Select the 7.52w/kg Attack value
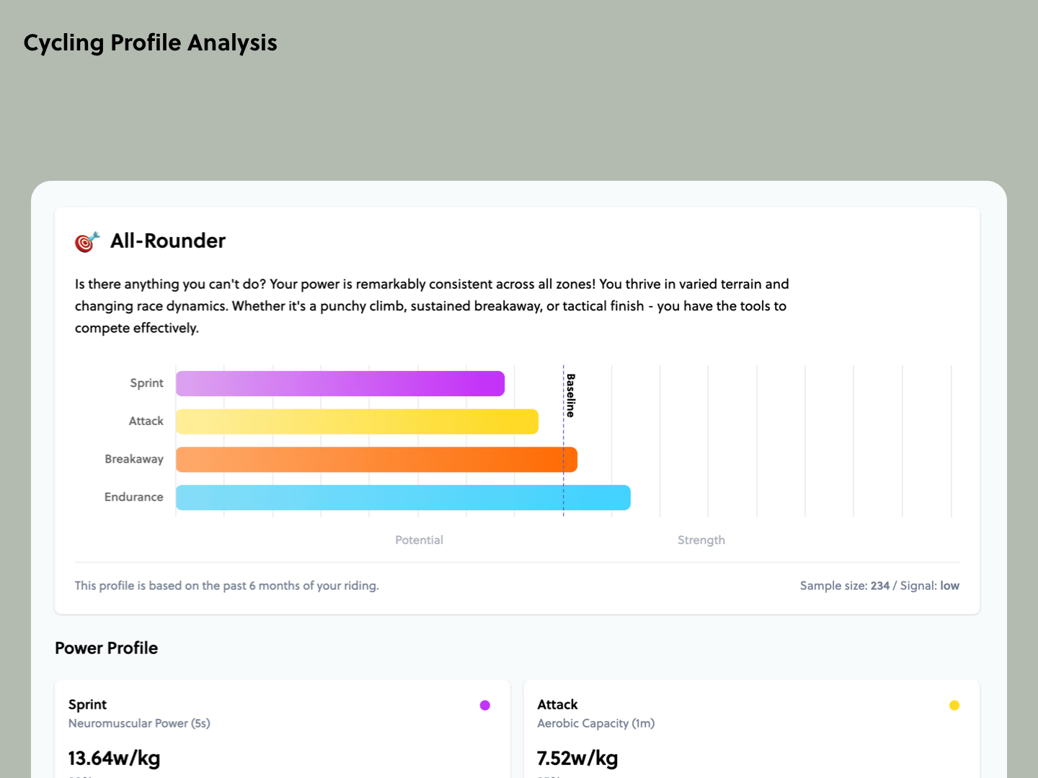Viewport: 1038px width, 778px height. point(577,758)
